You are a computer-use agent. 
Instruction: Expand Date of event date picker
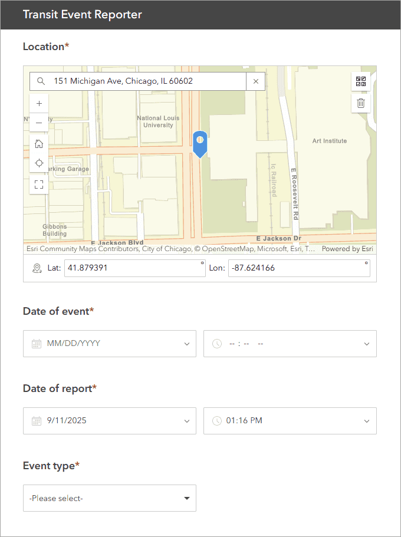(x=187, y=344)
